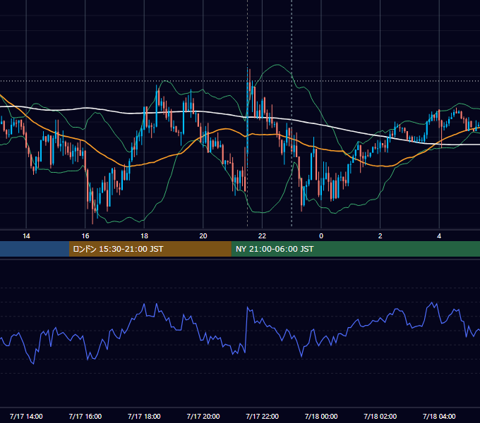Viewport: 480px width, 423px height.
Task: Click the upper chart's 16 hour label
Action: pos(85,236)
